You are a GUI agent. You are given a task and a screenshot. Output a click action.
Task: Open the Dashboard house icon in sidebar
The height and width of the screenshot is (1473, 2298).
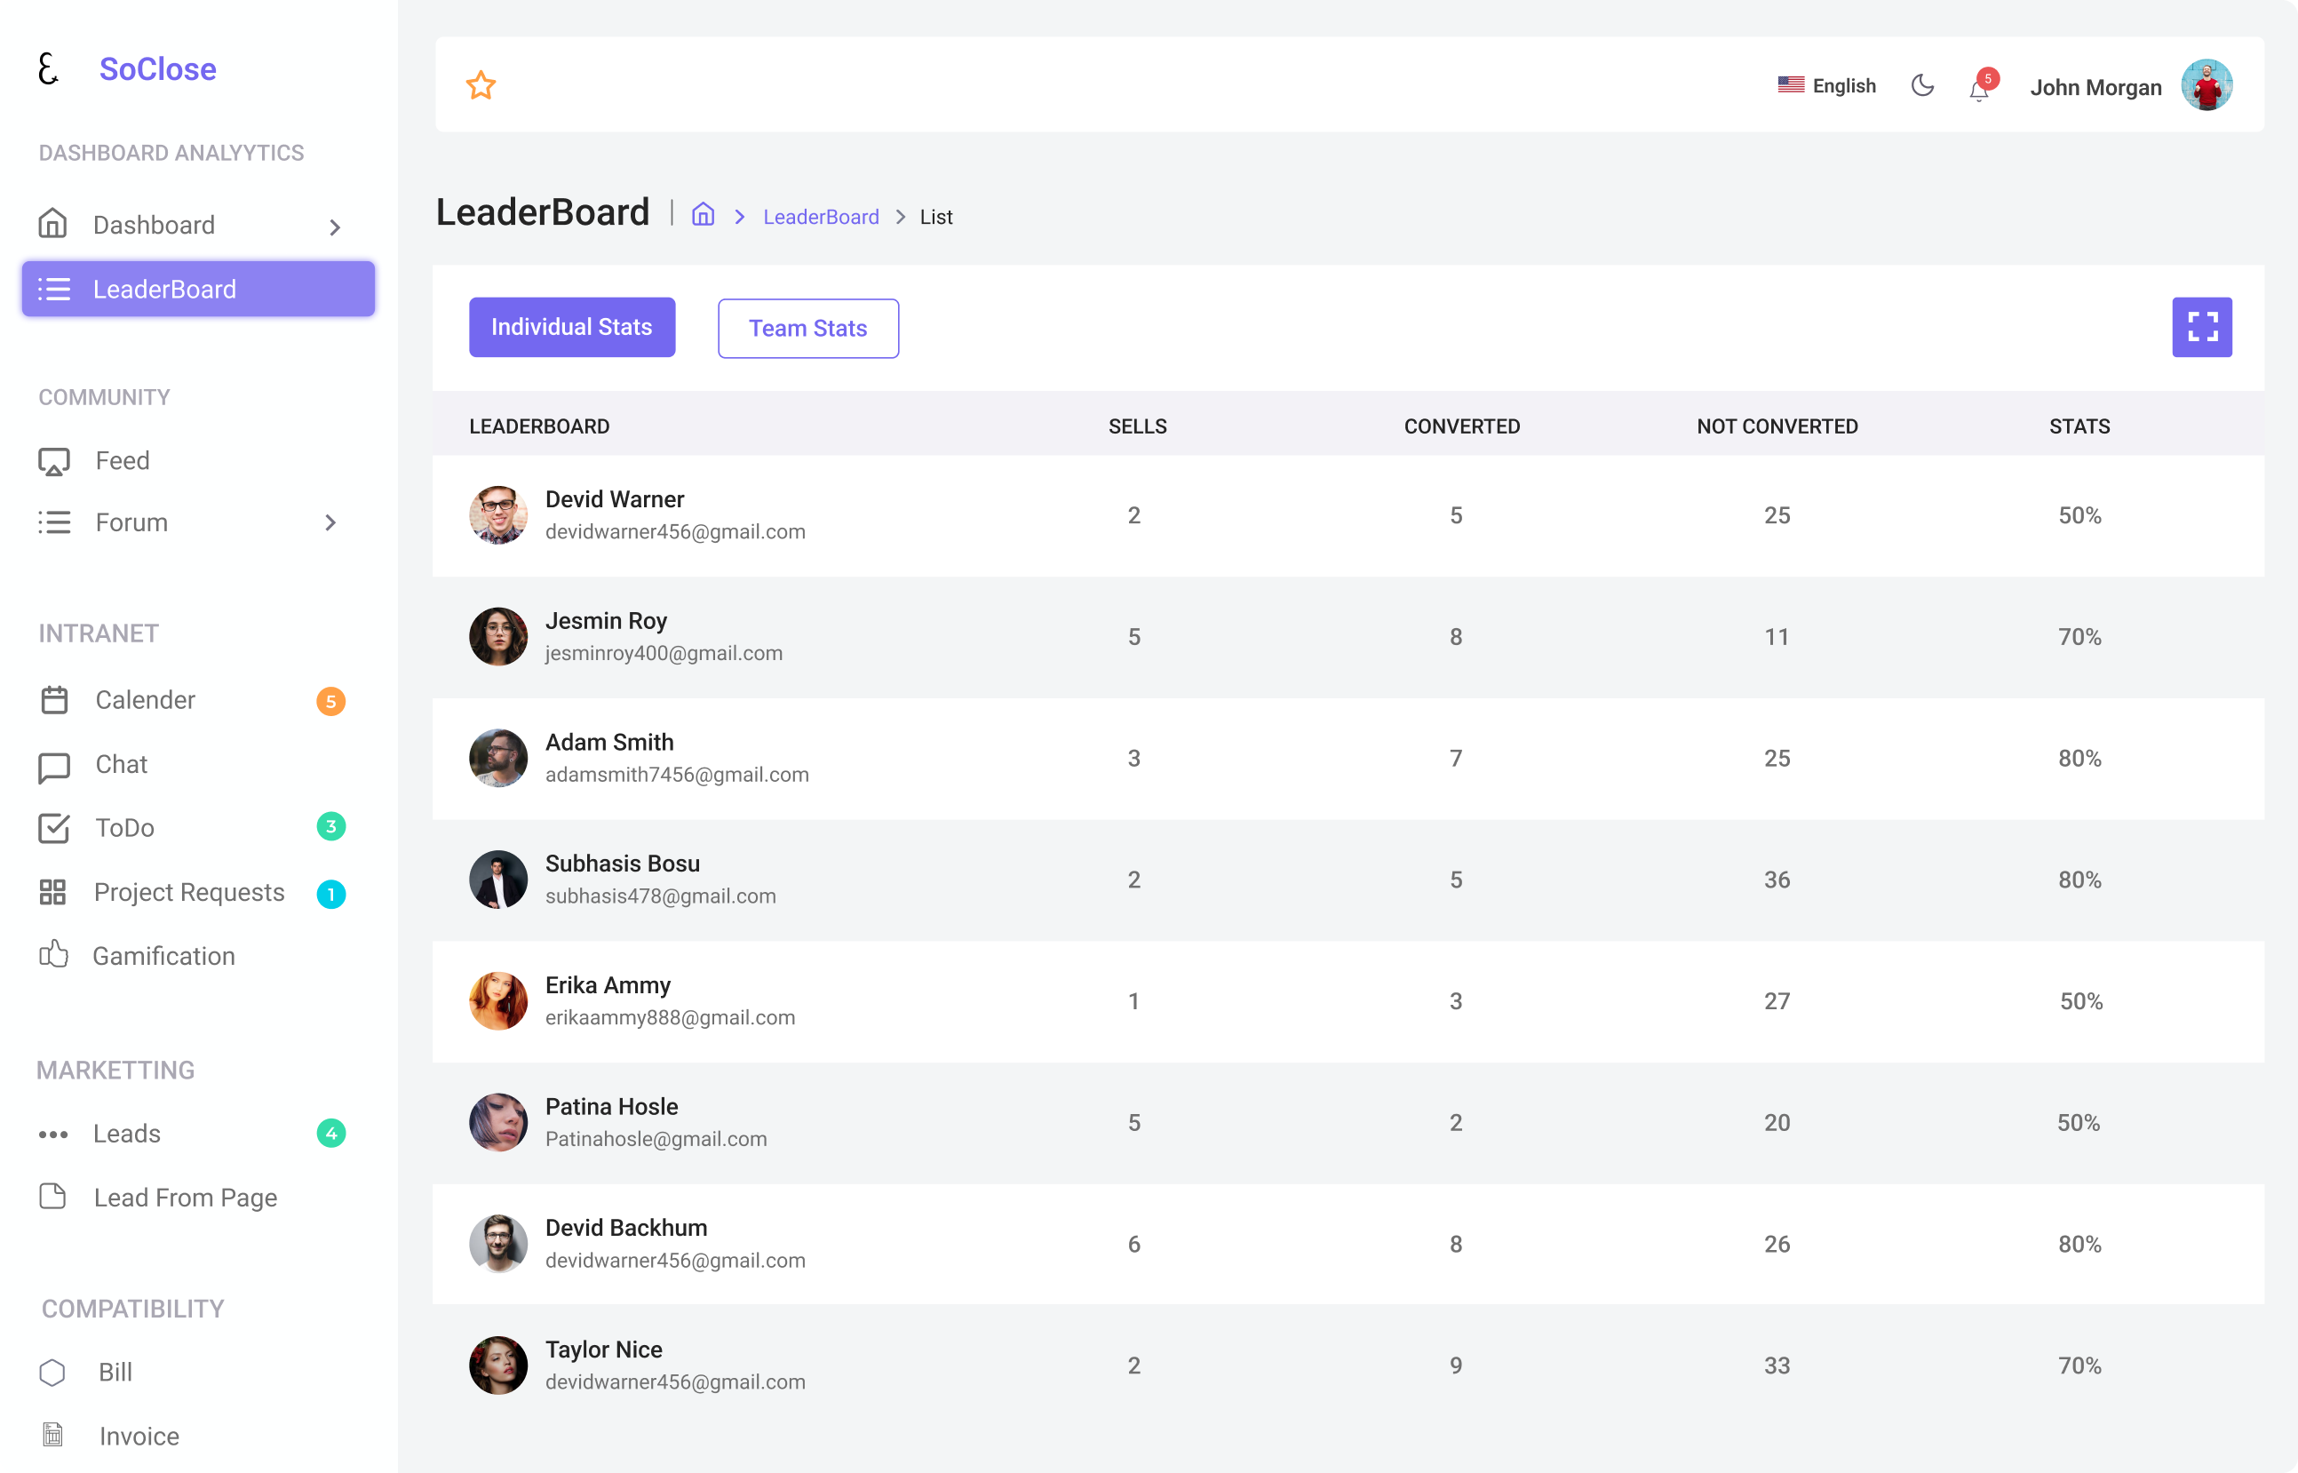[52, 224]
